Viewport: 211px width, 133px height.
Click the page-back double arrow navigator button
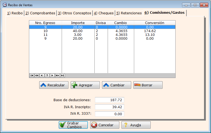[37, 76]
